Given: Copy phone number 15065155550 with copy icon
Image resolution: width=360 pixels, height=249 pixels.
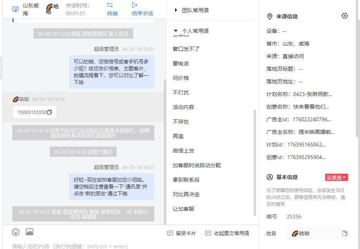Looking at the screenshot, I should click(50, 112).
